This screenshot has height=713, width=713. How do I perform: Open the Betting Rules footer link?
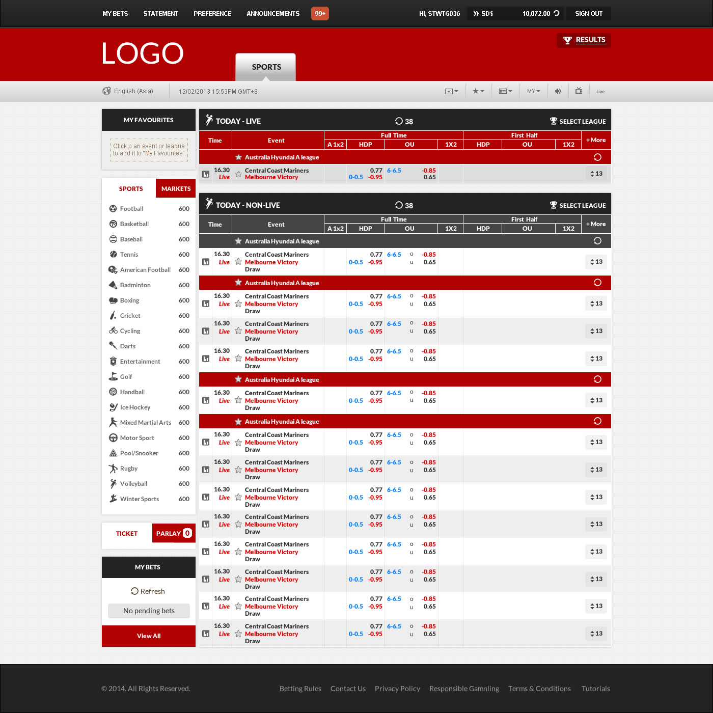[x=300, y=689]
